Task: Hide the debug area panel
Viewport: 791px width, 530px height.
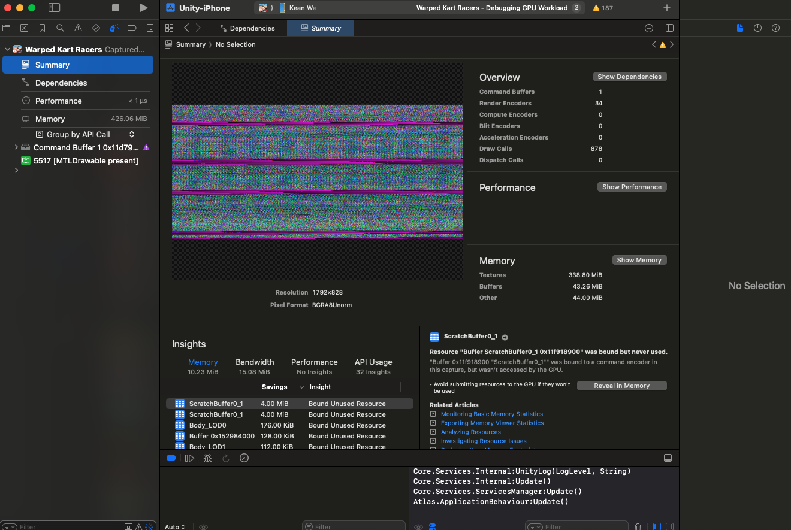Action: [668, 458]
